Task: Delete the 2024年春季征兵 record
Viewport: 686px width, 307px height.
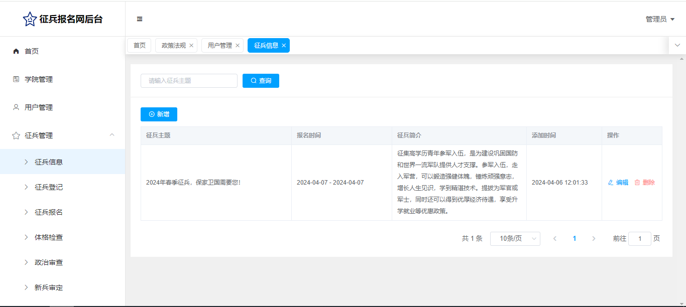Action: 644,183
